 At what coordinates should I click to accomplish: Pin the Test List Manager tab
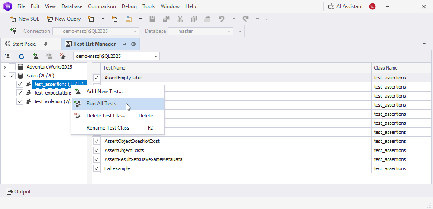(124, 44)
